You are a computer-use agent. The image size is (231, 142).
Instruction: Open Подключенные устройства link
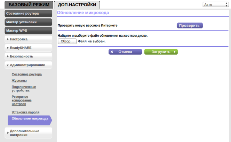[24, 89]
